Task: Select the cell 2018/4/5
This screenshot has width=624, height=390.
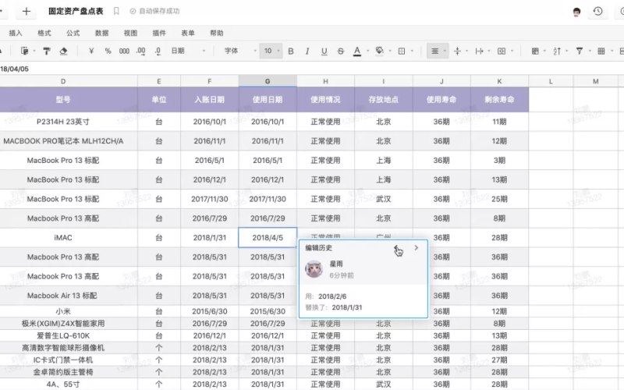Action: (268, 238)
